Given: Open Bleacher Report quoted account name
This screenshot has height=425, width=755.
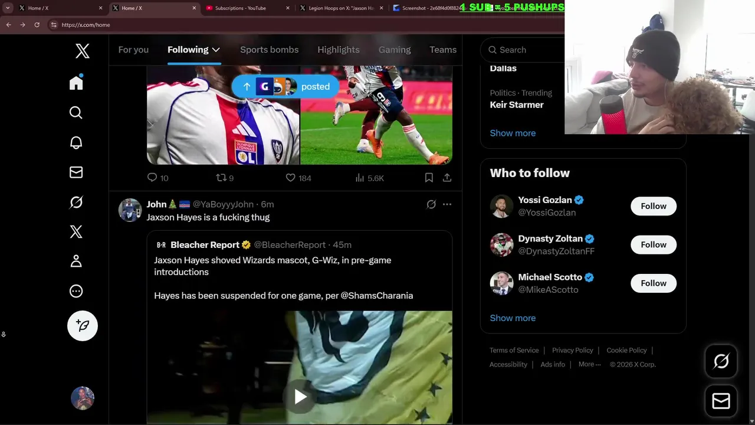Looking at the screenshot, I should pos(205,245).
